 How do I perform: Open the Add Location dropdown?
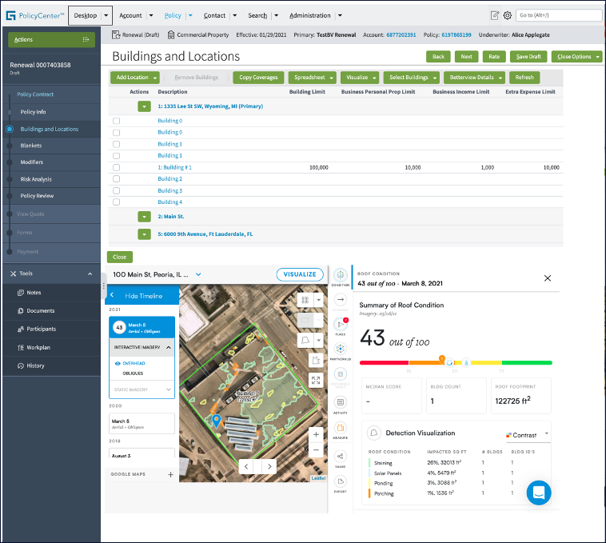click(135, 78)
